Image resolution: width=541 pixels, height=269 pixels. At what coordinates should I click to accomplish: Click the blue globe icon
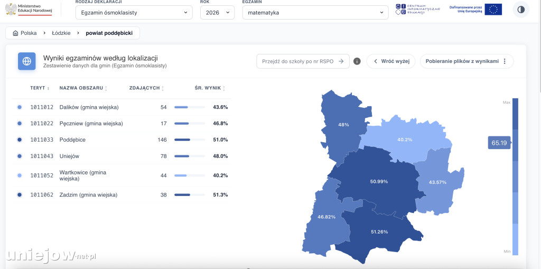[x=27, y=61]
